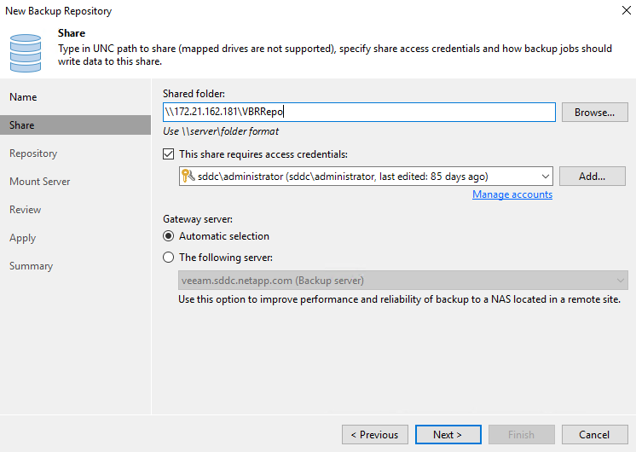Select the Automatic selection radio button

click(x=168, y=236)
